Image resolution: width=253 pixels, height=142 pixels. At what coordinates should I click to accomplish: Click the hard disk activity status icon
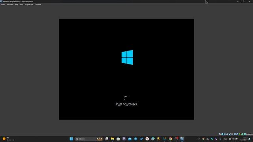(x=220, y=134)
